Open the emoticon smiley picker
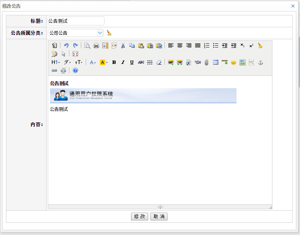The width and height of the screenshot is (300, 235). click(234, 62)
